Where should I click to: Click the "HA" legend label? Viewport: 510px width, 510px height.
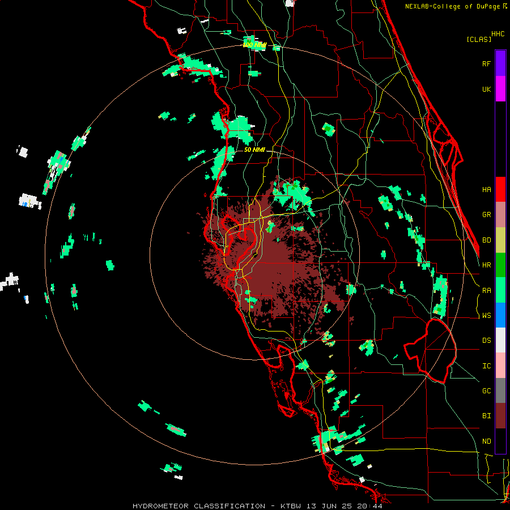coord(486,189)
